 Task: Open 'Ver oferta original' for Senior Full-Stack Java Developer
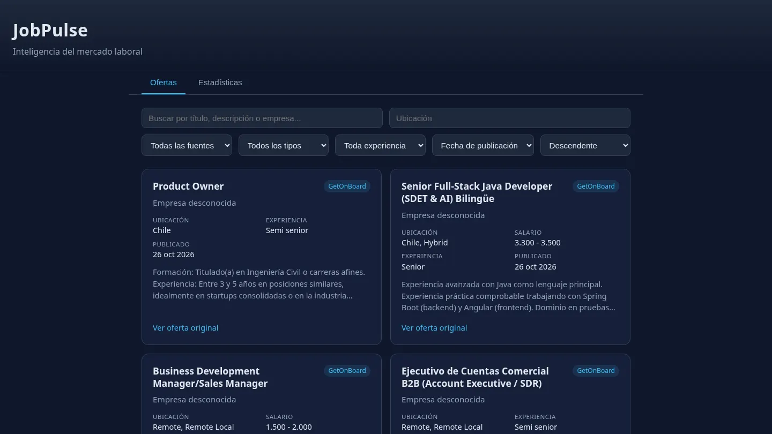[x=434, y=328]
